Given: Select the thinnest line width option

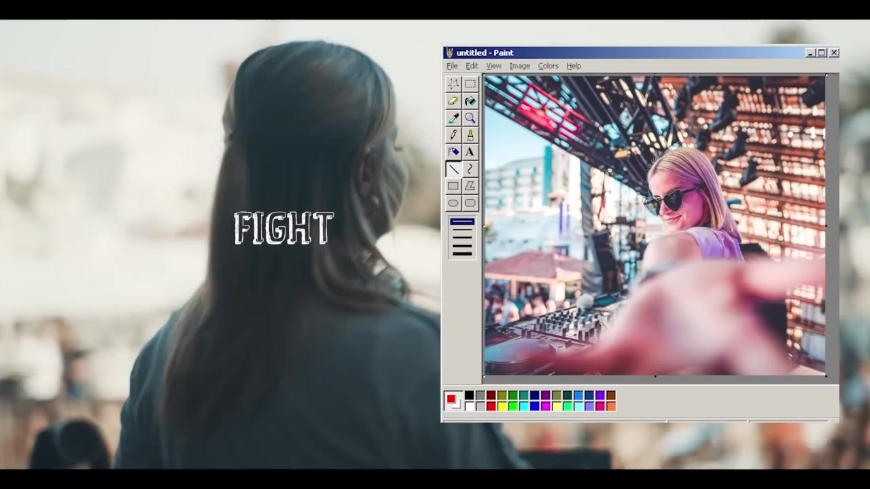Looking at the screenshot, I should pyautogui.click(x=462, y=221).
